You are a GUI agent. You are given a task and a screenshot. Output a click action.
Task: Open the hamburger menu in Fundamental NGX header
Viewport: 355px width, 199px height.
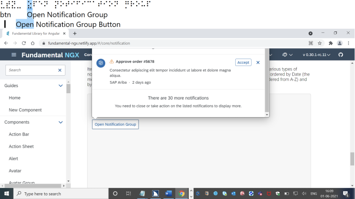14,55
